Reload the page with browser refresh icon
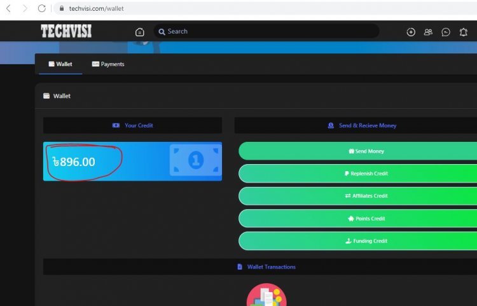 (42, 8)
